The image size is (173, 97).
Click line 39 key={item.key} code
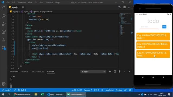(40, 48)
